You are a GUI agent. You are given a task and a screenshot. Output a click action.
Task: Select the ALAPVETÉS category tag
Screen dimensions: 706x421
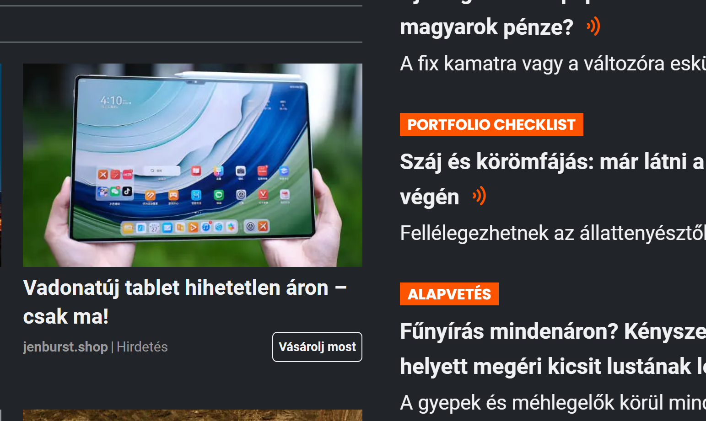449,294
